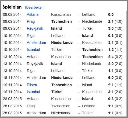Select the 2:4 (0:2) score
Image resolution: width=128 pixels, height=118 pixels.
115,57
